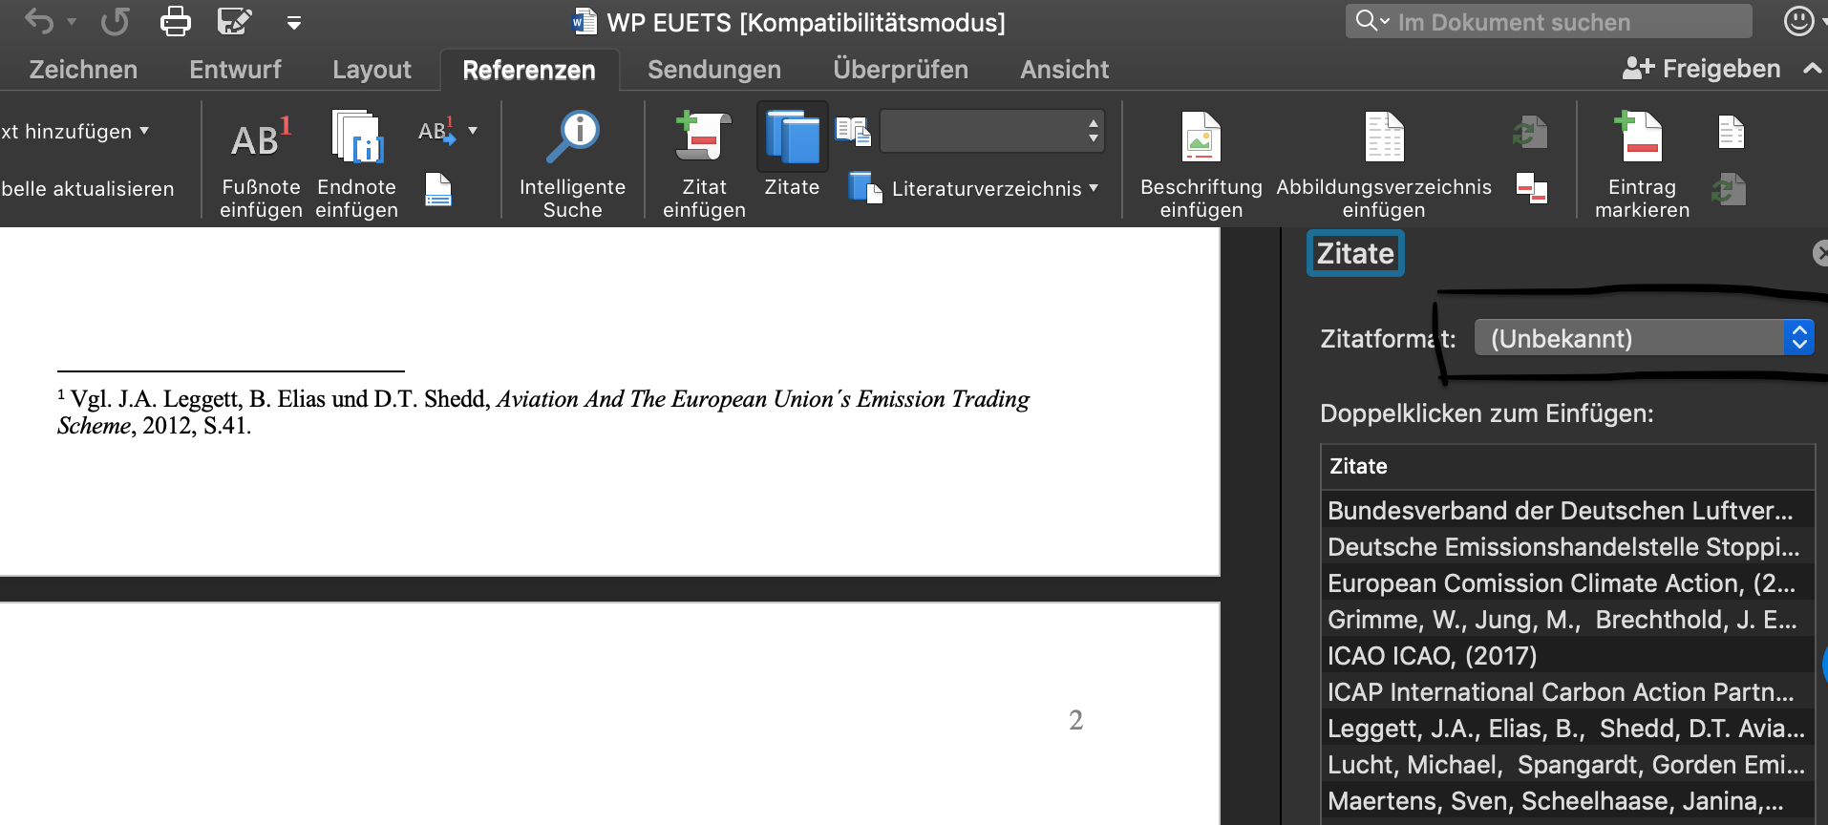Undo the last action
This screenshot has width=1828, height=825.
pos(38,21)
